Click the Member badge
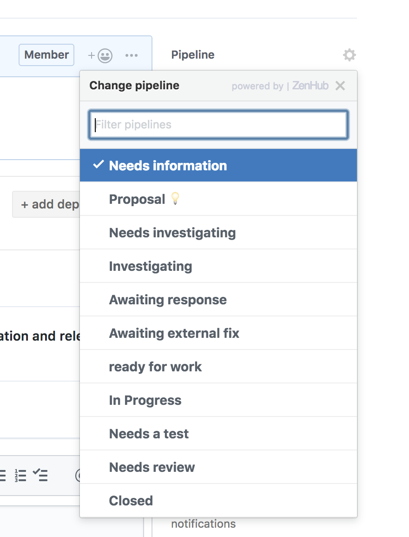The image size is (409, 537). point(46,55)
